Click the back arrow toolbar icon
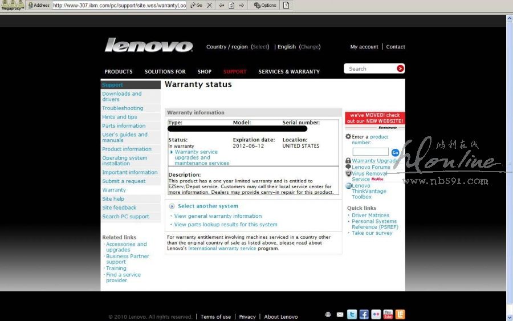This screenshot has height=321, width=513. click(222, 5)
